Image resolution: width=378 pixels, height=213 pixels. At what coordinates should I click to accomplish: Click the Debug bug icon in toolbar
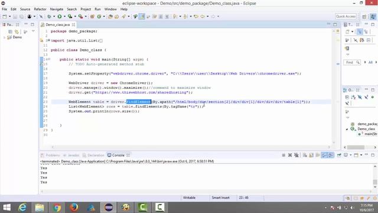click(x=49, y=17)
